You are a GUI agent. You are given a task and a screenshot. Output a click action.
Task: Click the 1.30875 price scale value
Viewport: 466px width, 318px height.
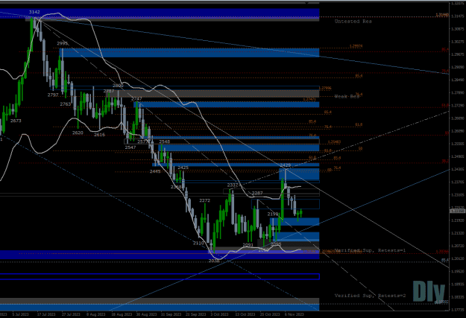click(458, 29)
